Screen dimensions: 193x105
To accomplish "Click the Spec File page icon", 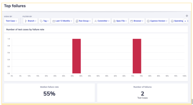I will click(114, 21).
